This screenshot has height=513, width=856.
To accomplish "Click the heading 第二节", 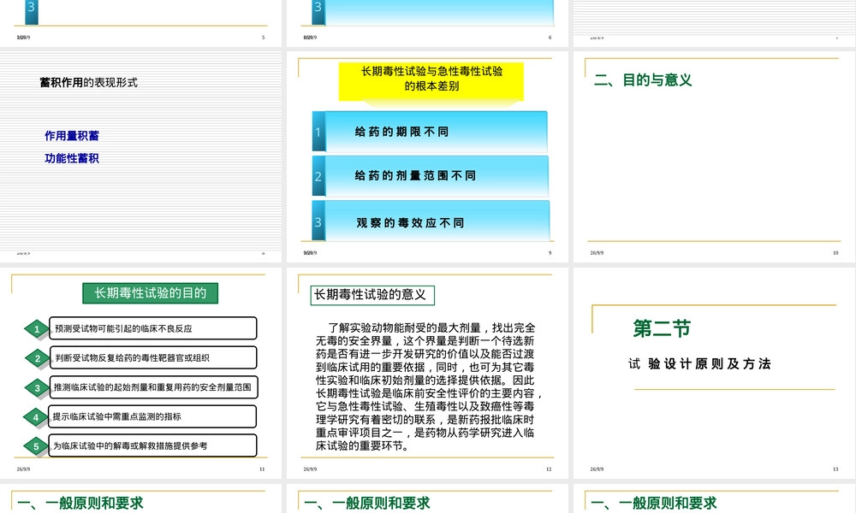I will click(x=662, y=328).
